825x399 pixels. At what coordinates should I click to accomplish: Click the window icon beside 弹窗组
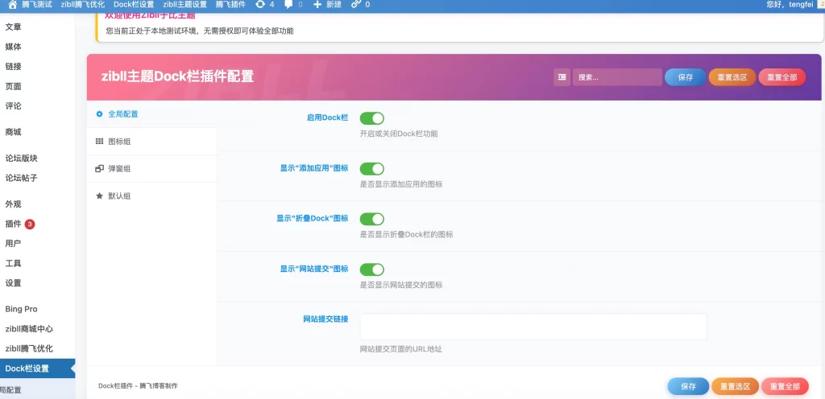(x=99, y=168)
